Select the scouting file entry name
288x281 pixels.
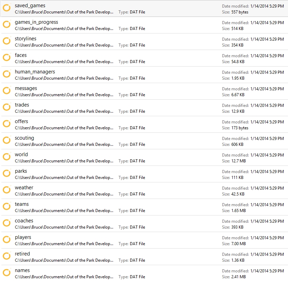coord(24,138)
